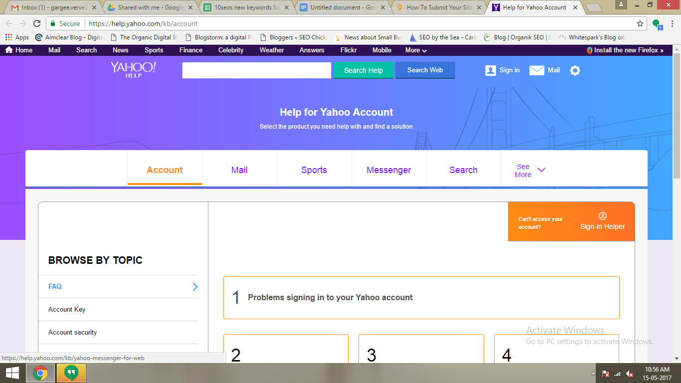Image resolution: width=681 pixels, height=383 pixels.
Task: Open the Aimclear Blog bookmark
Action: tap(69, 37)
